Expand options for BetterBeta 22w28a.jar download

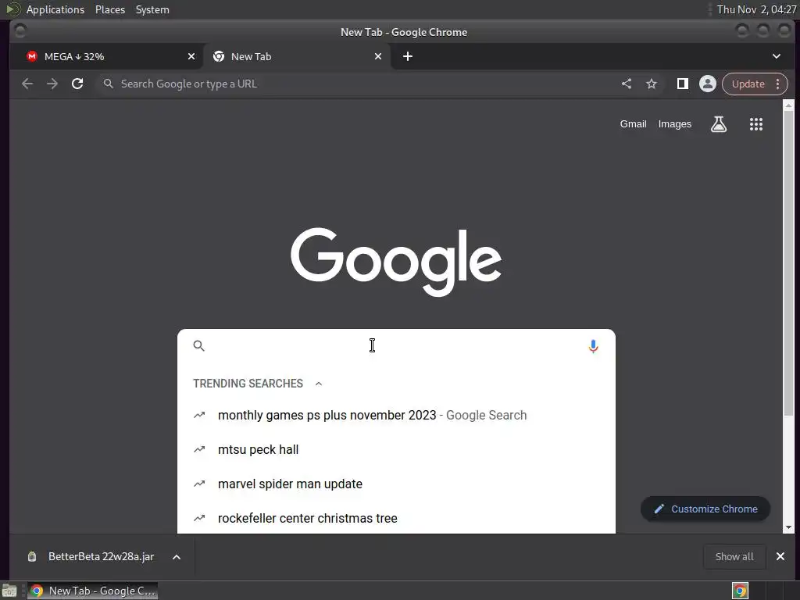(x=177, y=557)
